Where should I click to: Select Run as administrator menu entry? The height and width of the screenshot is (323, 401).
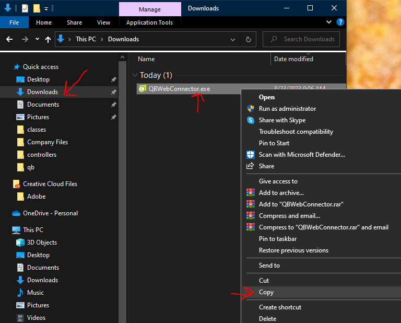(x=287, y=109)
